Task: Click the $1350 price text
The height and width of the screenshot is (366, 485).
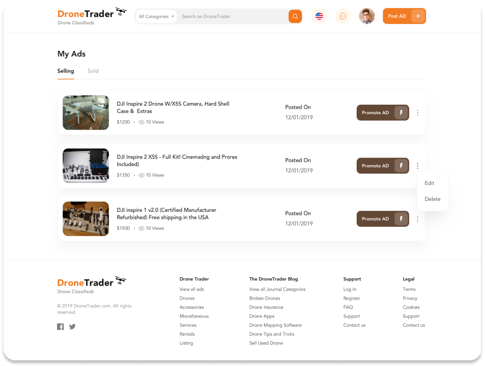Action: click(123, 176)
